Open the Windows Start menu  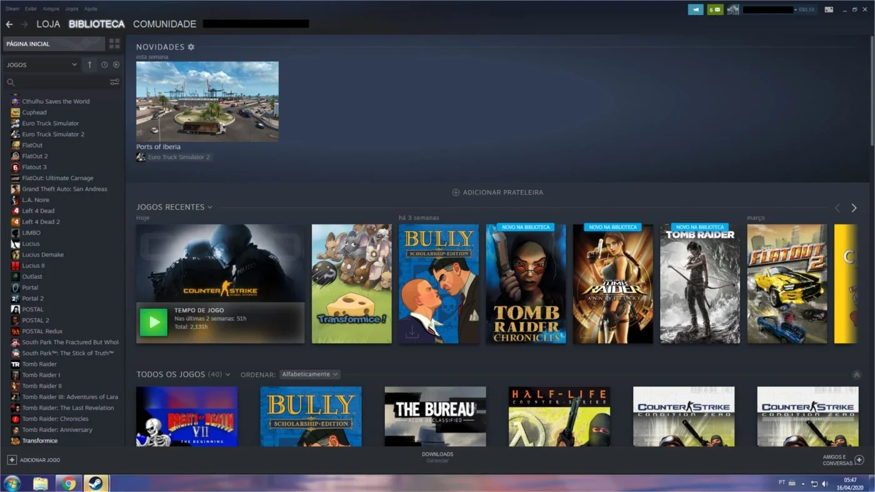12,483
